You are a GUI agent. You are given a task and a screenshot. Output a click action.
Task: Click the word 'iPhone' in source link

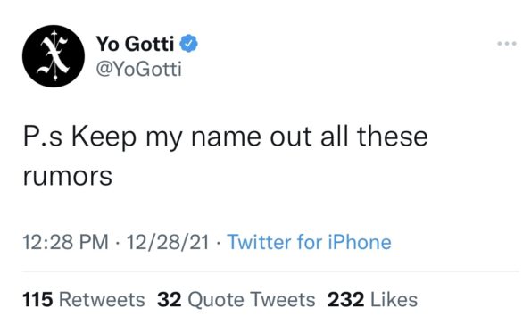click(360, 242)
